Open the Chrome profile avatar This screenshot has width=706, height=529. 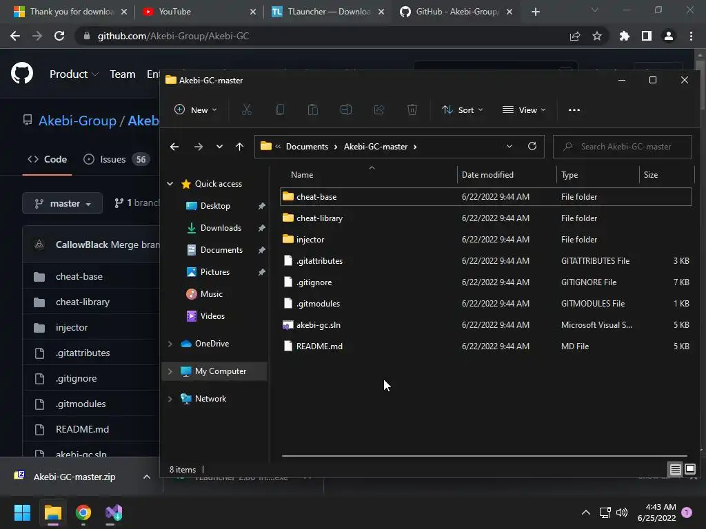point(669,36)
